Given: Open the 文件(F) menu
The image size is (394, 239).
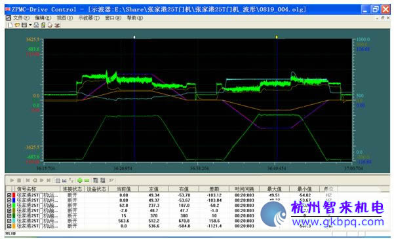Looking at the screenshot, I should 21,18.
